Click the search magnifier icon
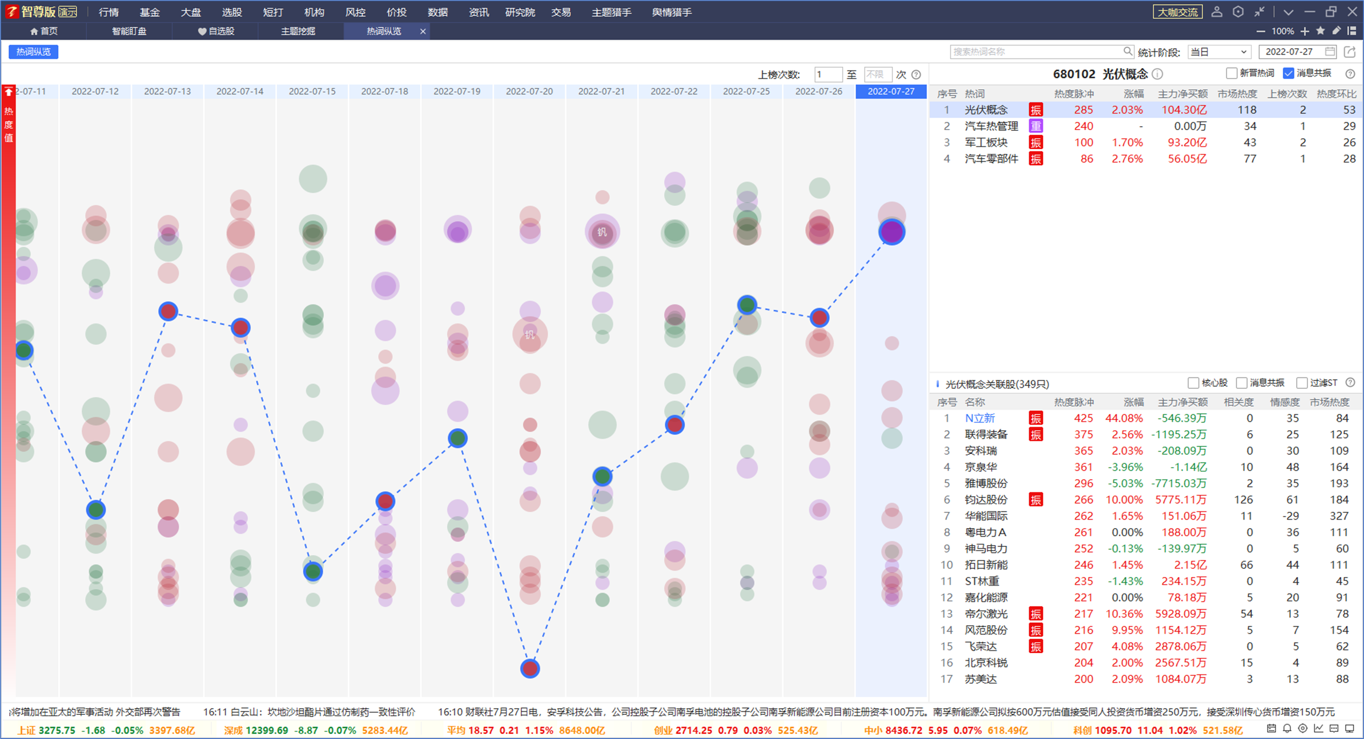The image size is (1364, 739). pyautogui.click(x=1128, y=51)
